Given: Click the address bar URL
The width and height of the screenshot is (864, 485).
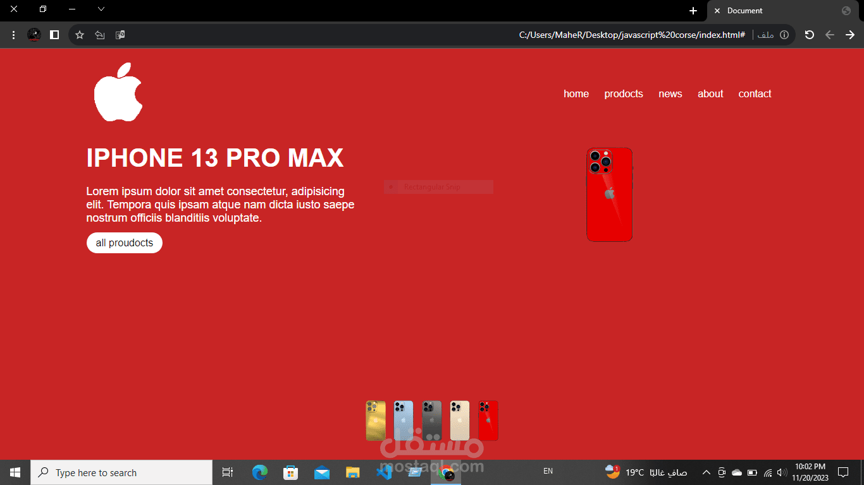Looking at the screenshot, I should pyautogui.click(x=632, y=35).
